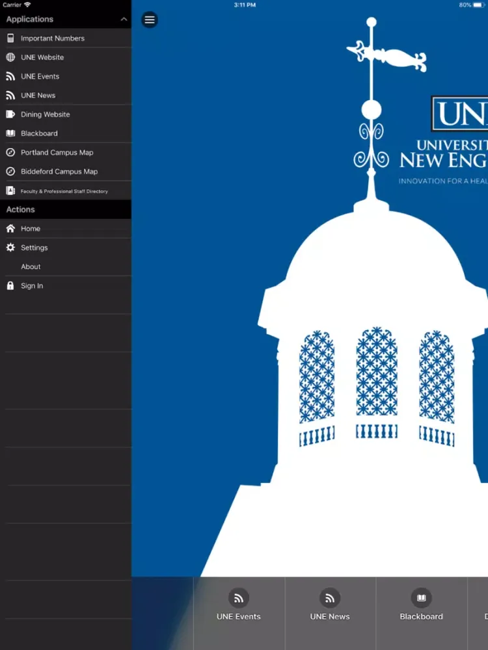Viewport: 488px width, 650px height.
Task: Click the Applications section header
Action: (66, 19)
